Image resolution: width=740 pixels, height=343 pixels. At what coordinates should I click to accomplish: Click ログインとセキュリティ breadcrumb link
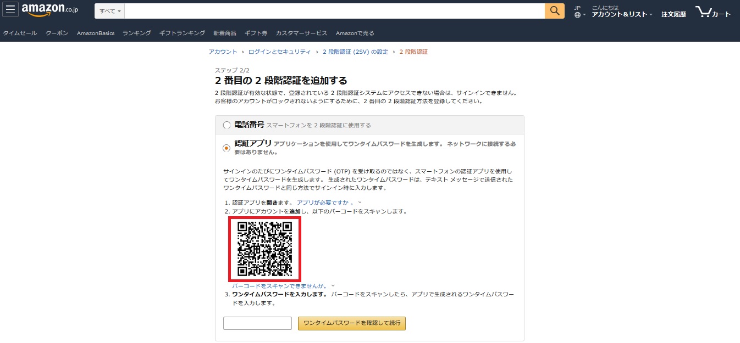[279, 52]
